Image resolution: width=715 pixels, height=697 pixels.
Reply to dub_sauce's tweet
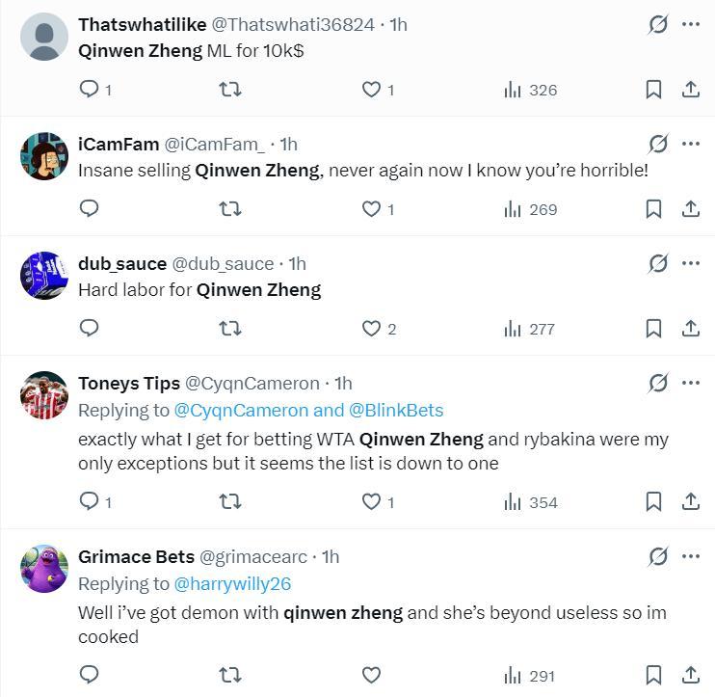(90, 329)
